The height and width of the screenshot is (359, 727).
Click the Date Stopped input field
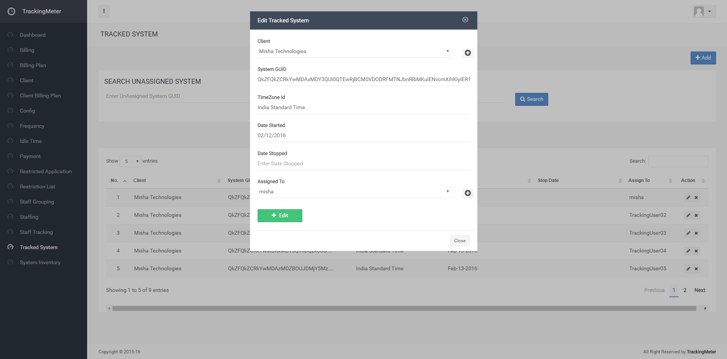coord(363,164)
